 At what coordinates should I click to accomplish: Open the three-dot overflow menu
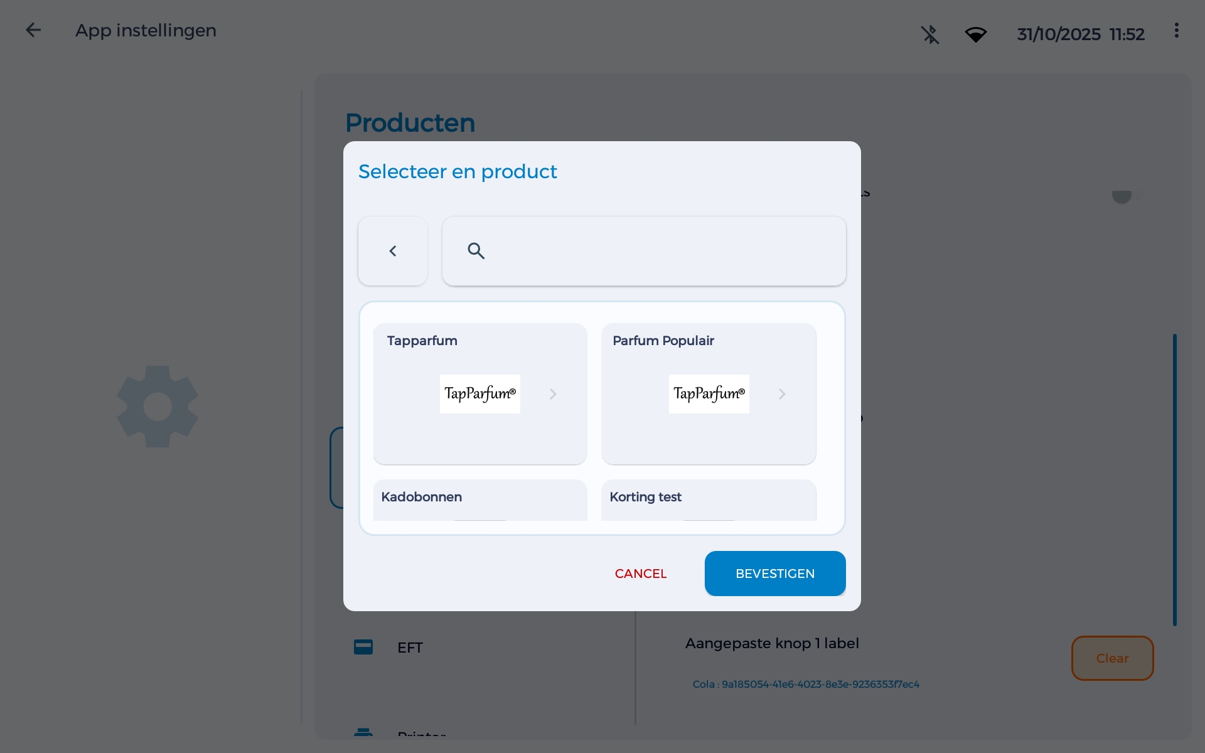tap(1176, 30)
